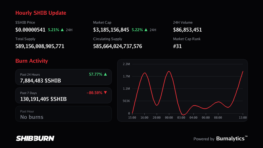
Task: Click the 589,156,008,905,771 total supply value
Action: click(40, 46)
